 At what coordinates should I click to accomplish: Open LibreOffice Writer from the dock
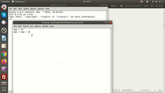click(x=4, y=38)
